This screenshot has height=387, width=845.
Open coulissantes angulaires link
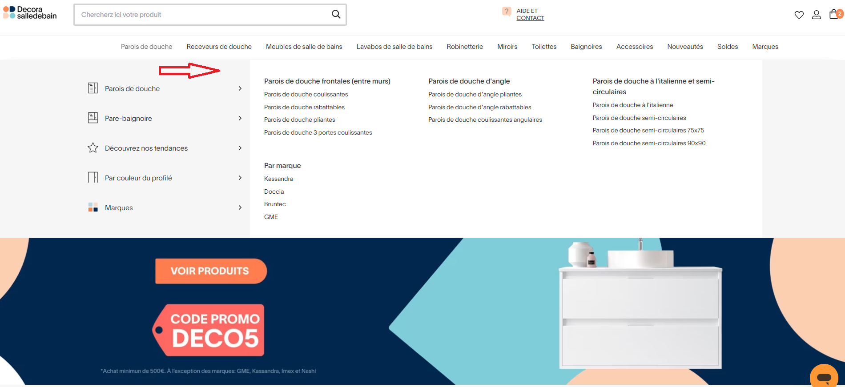(x=485, y=120)
